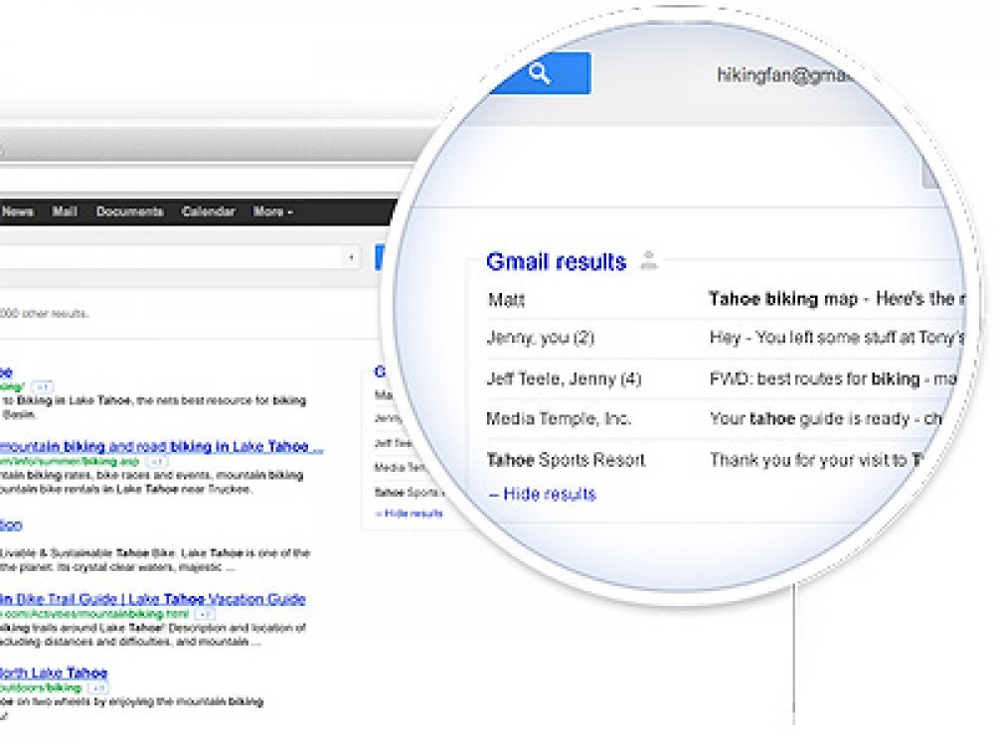This screenshot has width=994, height=745.
Task: Click 'Thank you for your visit' subject
Action: pyautogui.click(x=816, y=460)
